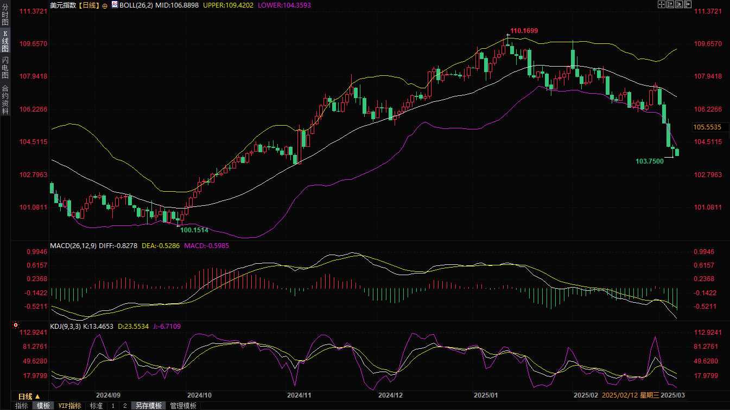730x410 pixels.
Task: Open the 闪电图 side tab
Action: [5, 68]
